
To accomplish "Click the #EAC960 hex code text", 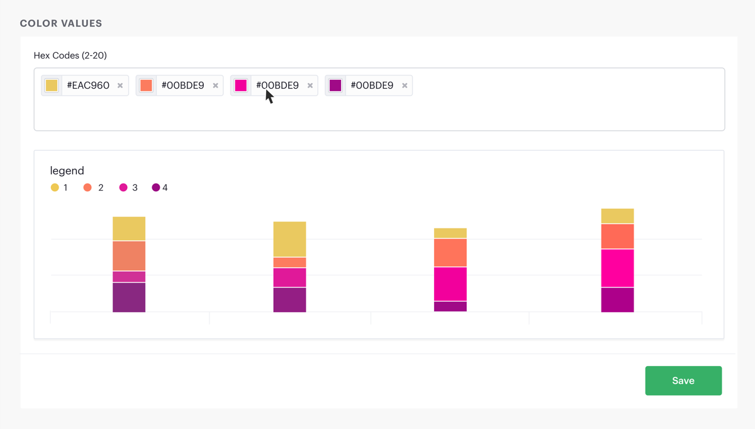I will pyautogui.click(x=88, y=86).
